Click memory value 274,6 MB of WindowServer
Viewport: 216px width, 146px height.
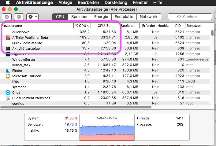[x=130, y=59]
